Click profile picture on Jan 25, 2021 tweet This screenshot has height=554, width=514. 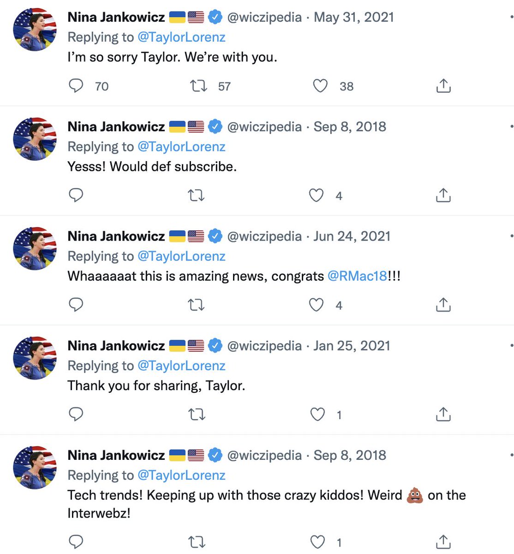pos(35,358)
